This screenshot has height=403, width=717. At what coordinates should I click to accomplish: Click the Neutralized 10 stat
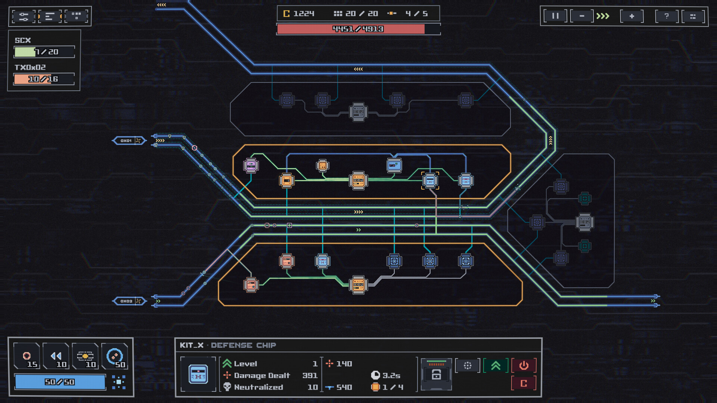[270, 387]
